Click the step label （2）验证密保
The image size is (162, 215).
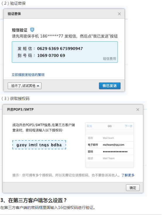tap(13, 3)
